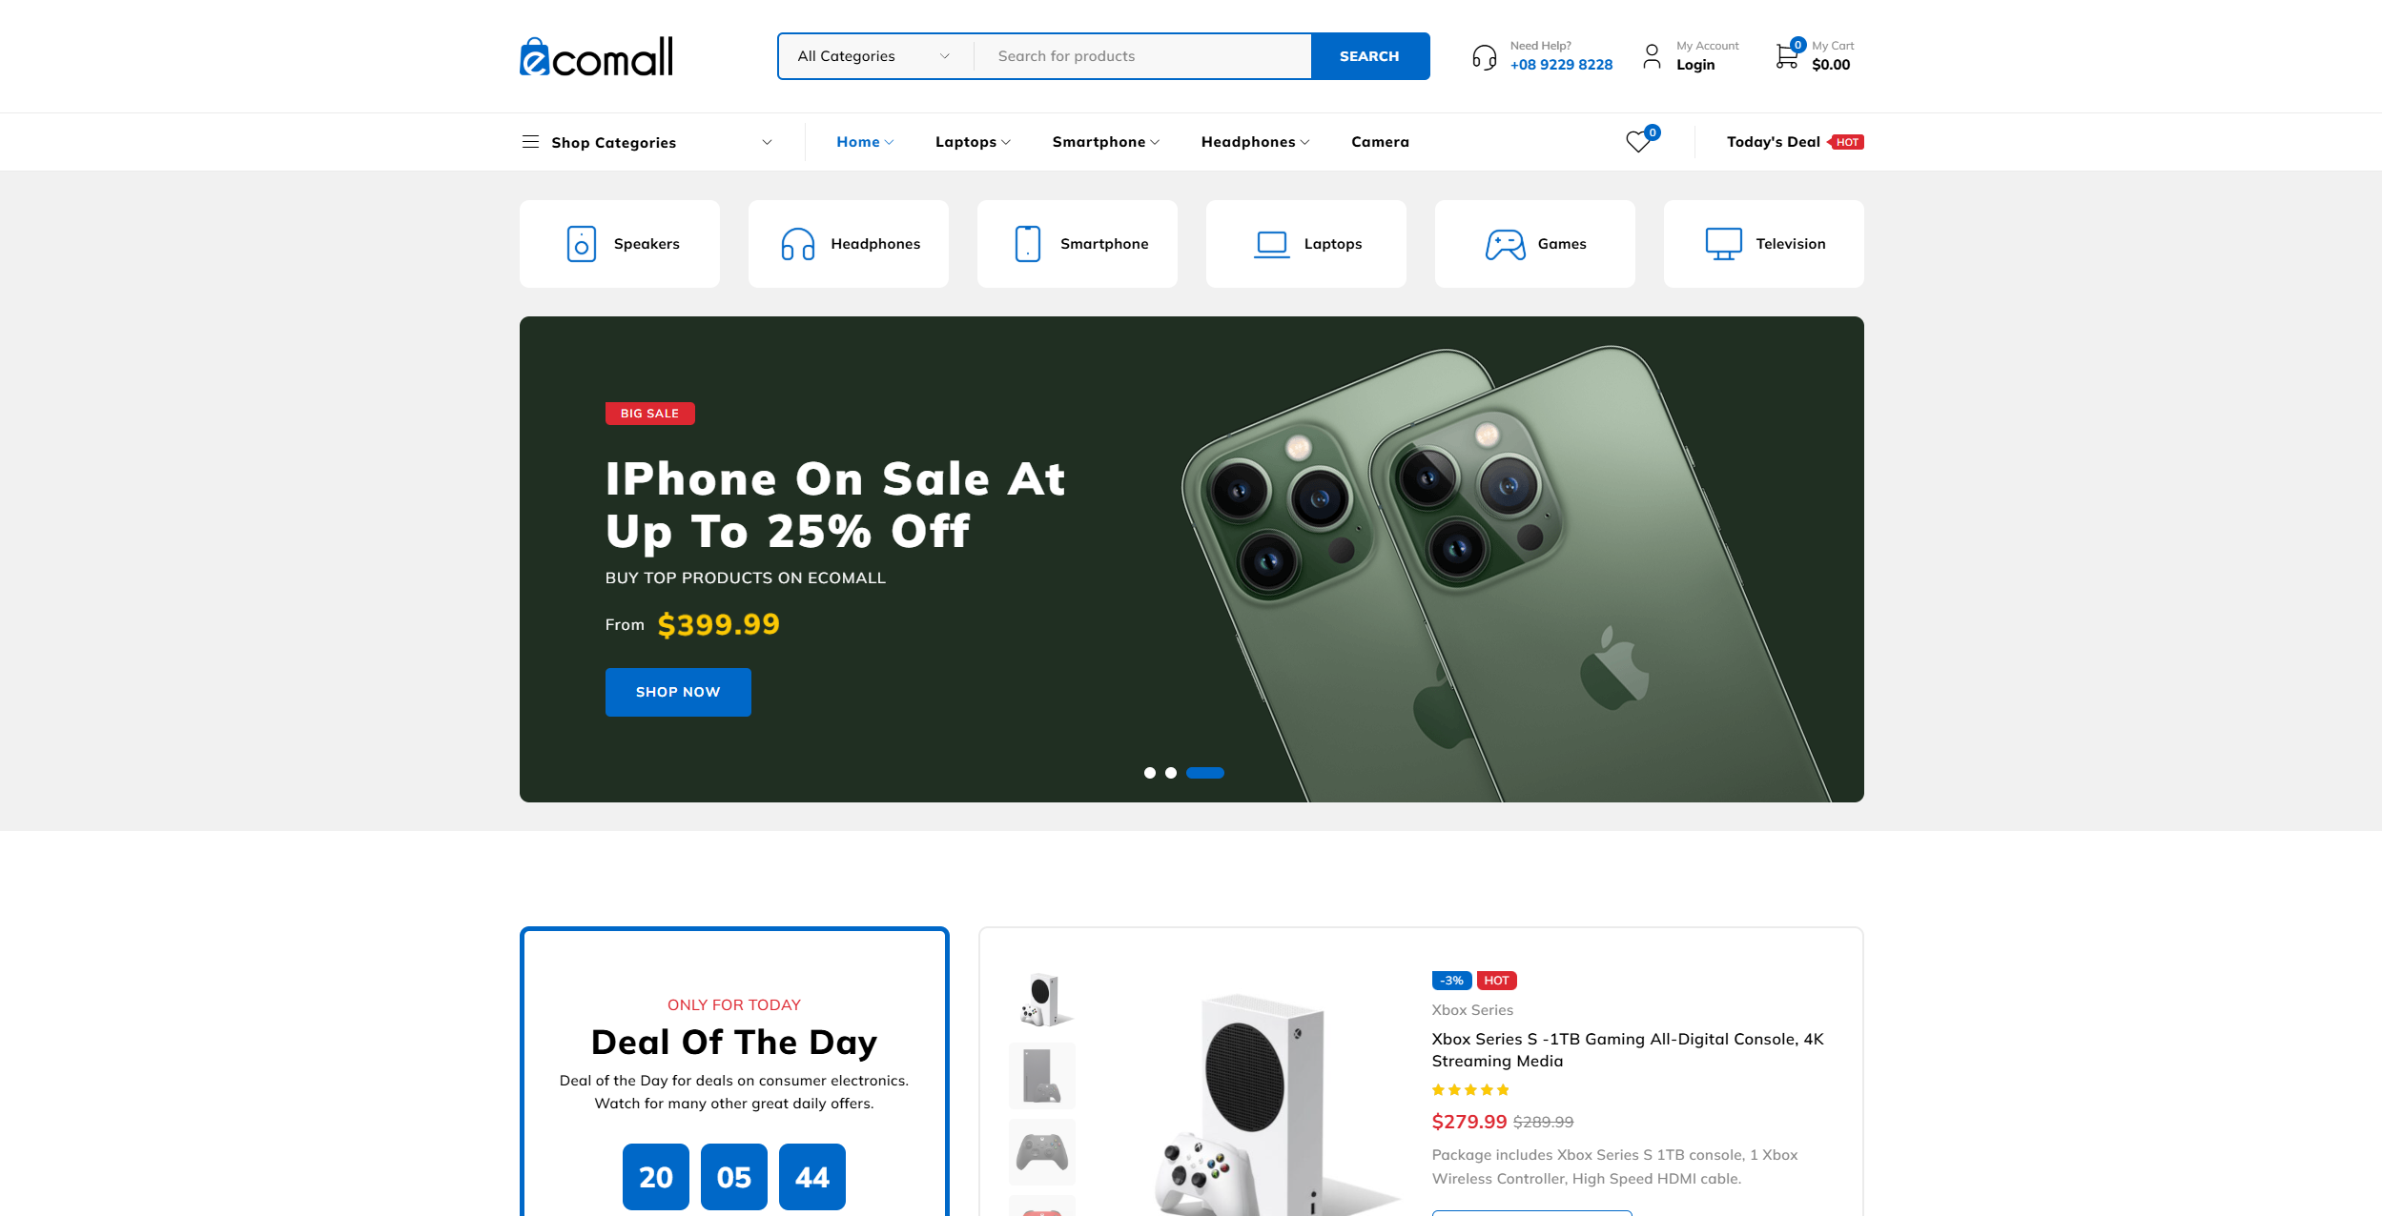Click the SHOP NOW button
Image resolution: width=2382 pixels, height=1216 pixels.
pyautogui.click(x=678, y=692)
